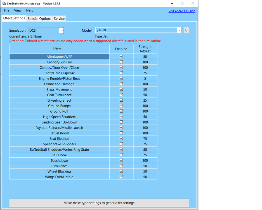Uncheck Wings Fold/Unfold checkbox
This screenshot has width=262, height=210.
[x=121, y=177]
